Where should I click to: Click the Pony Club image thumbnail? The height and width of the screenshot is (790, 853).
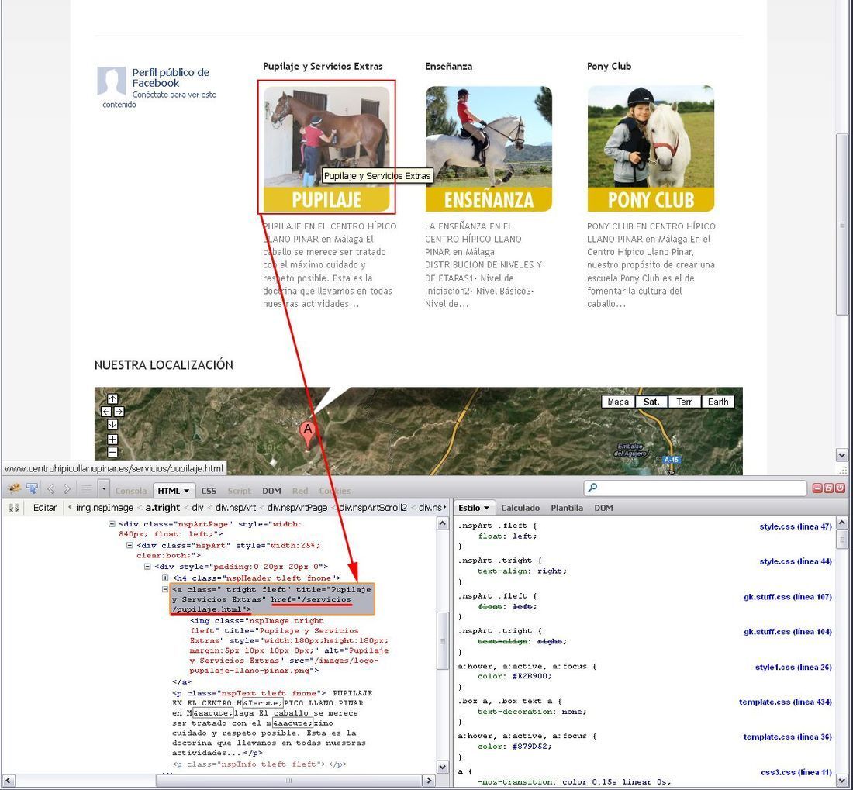point(651,148)
